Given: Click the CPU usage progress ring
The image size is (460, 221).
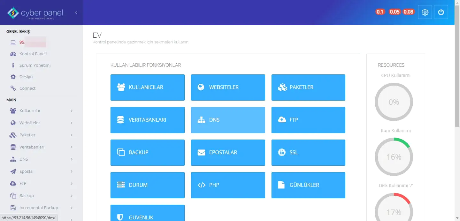Looking at the screenshot, I should [x=394, y=102].
